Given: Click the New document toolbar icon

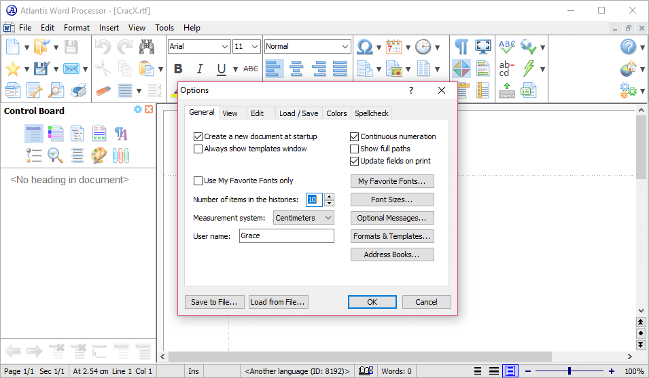Looking at the screenshot, I should pyautogui.click(x=13, y=47).
